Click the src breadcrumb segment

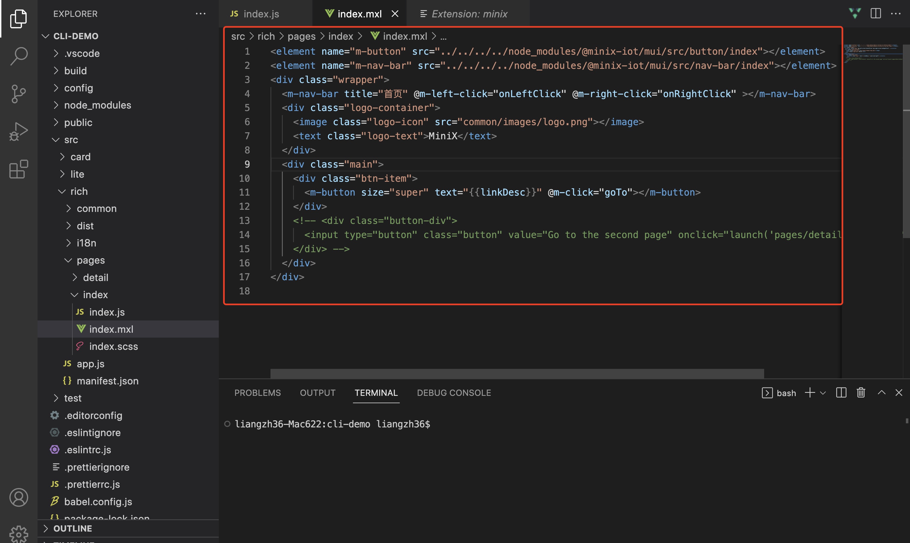[x=238, y=36]
